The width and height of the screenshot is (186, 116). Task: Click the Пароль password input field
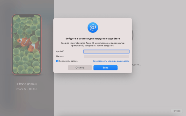(x=106, y=56)
